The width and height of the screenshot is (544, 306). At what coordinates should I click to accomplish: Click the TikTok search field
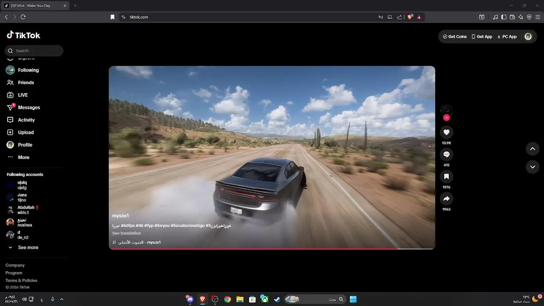[34, 51]
